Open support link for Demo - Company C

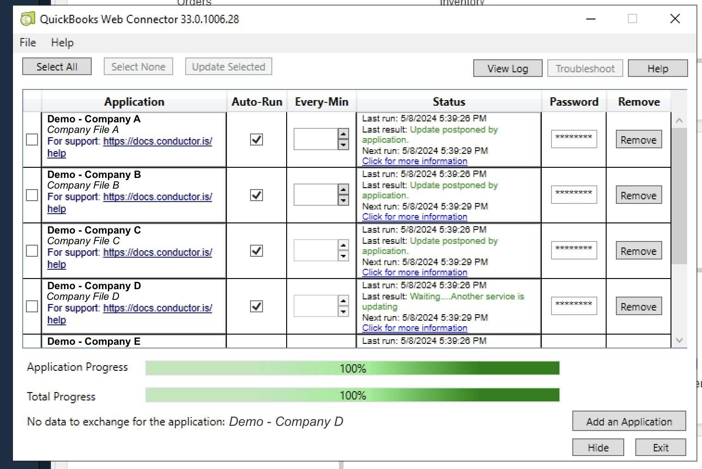click(x=157, y=253)
